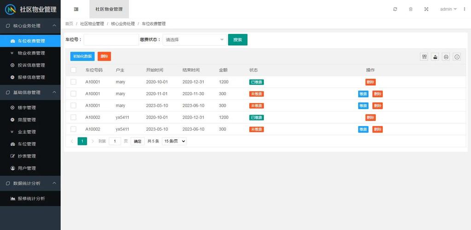Open 物业收费管理 text in sidebar menu

point(31,53)
